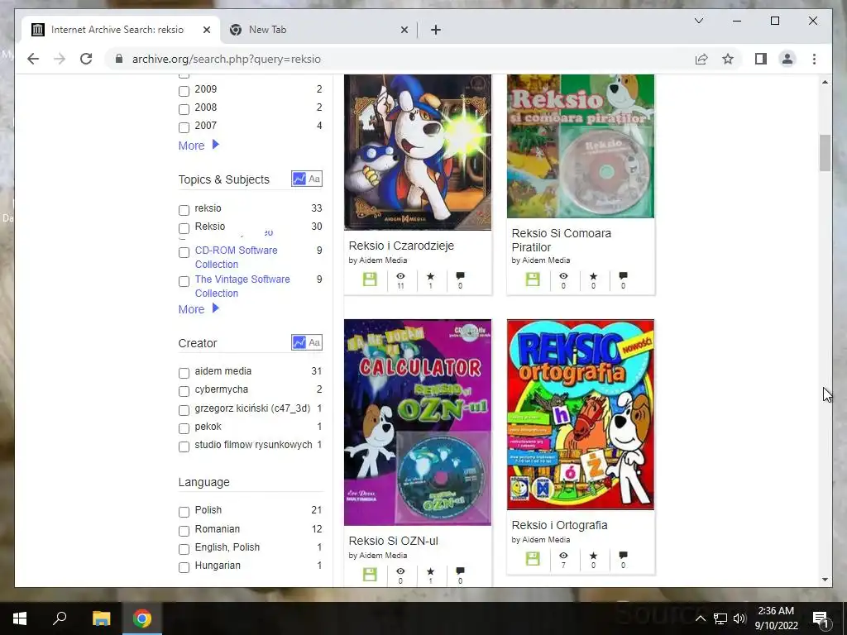The width and height of the screenshot is (847, 635).
Task: Open CD-ROM Software Collection link
Action: pyautogui.click(x=236, y=257)
